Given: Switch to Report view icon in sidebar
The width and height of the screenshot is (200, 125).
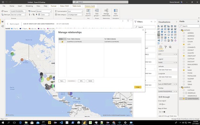Looking at the screenshot, I should [3, 21].
